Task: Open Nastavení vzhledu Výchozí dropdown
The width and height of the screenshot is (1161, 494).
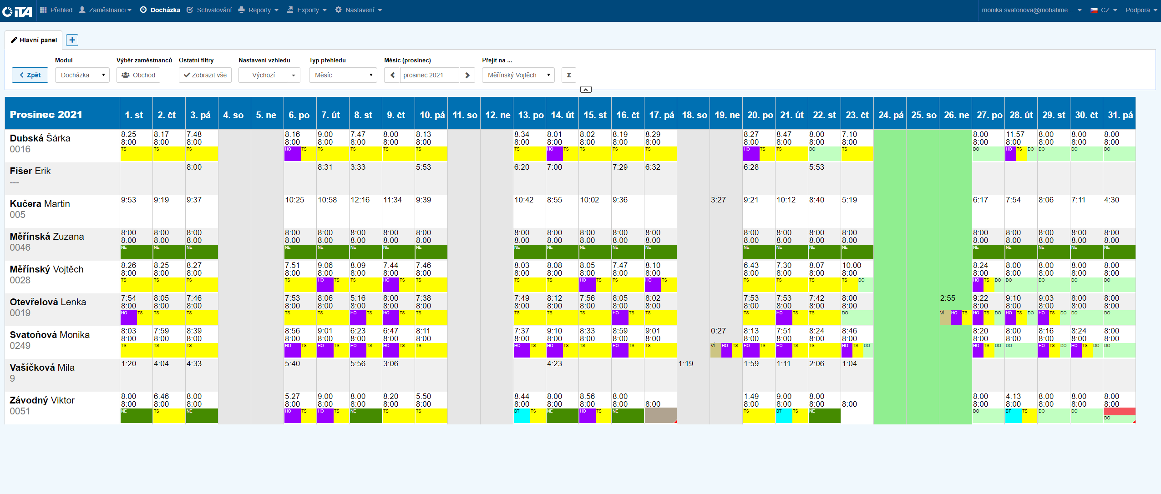Action: pyautogui.click(x=269, y=75)
